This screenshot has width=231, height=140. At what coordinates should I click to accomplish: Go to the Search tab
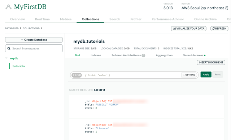tap(115, 19)
